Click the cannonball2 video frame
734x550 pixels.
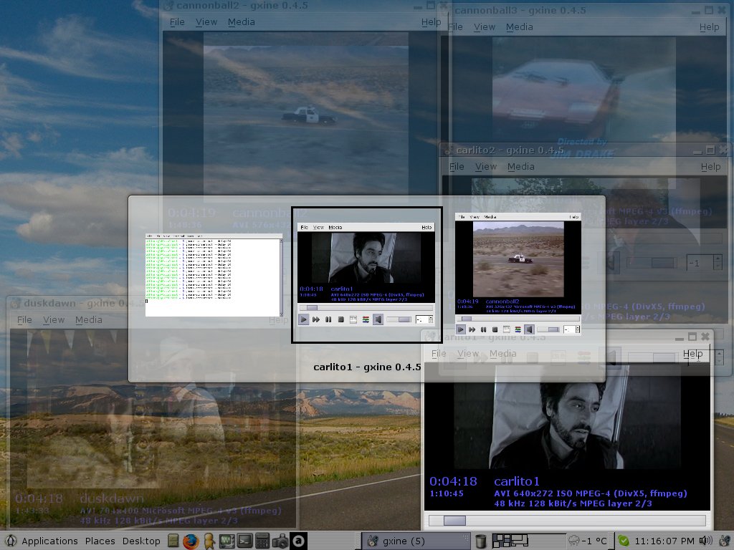click(306, 117)
